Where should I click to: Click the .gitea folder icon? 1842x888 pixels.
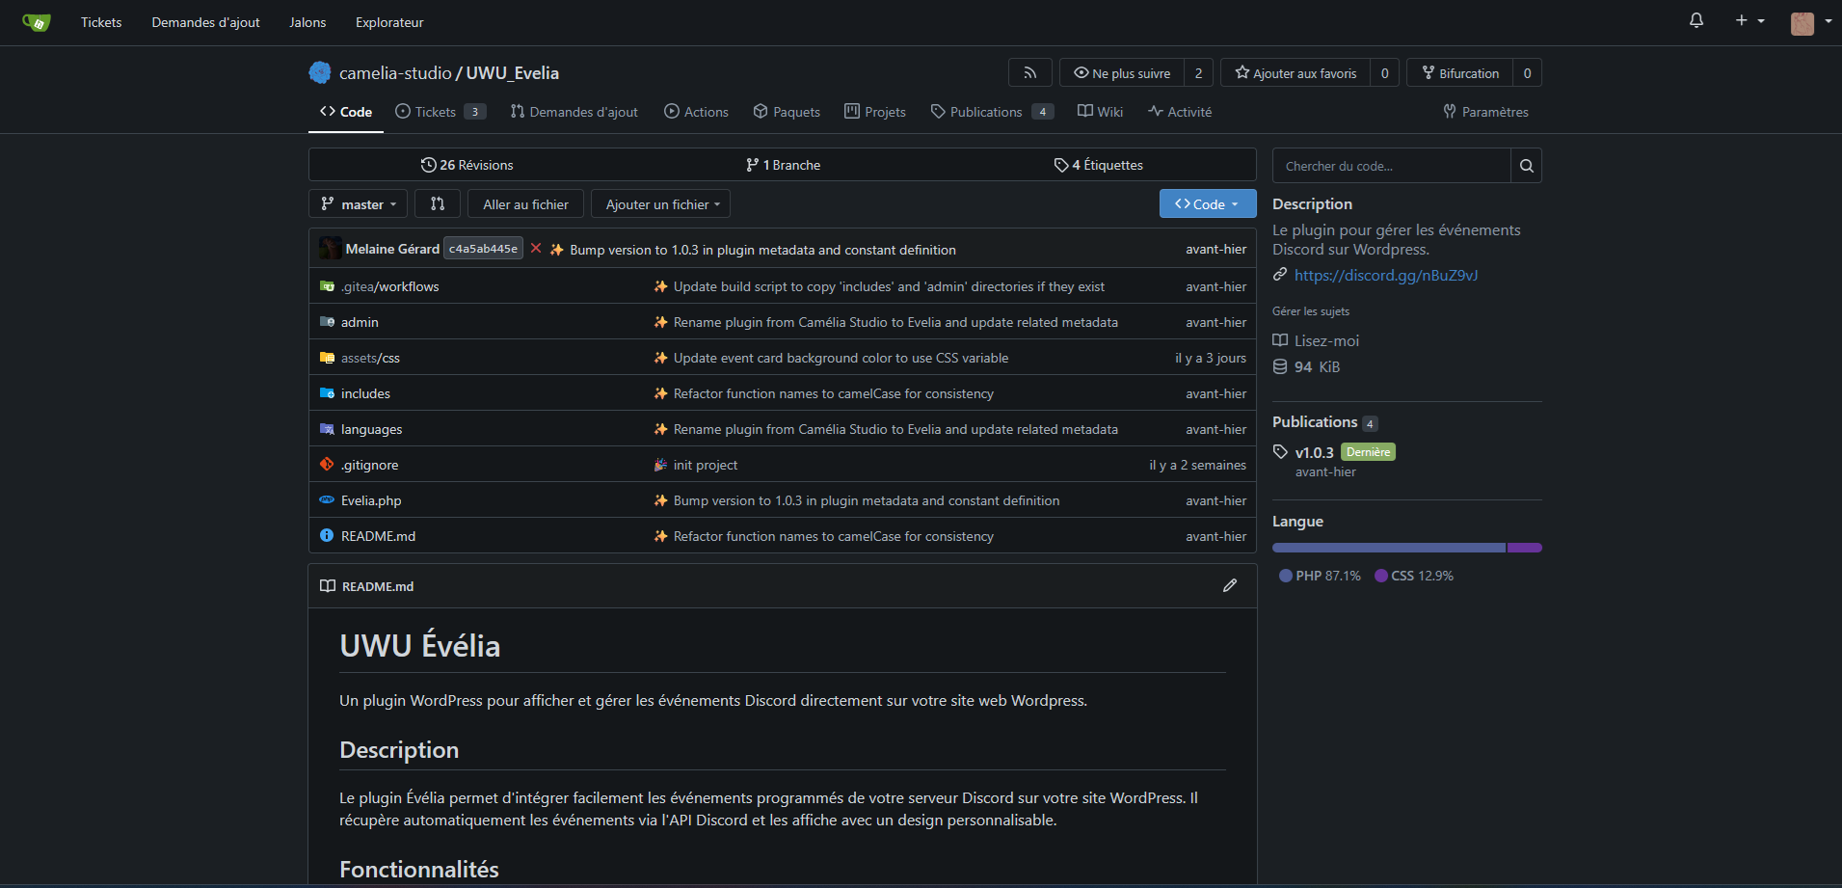(x=327, y=286)
